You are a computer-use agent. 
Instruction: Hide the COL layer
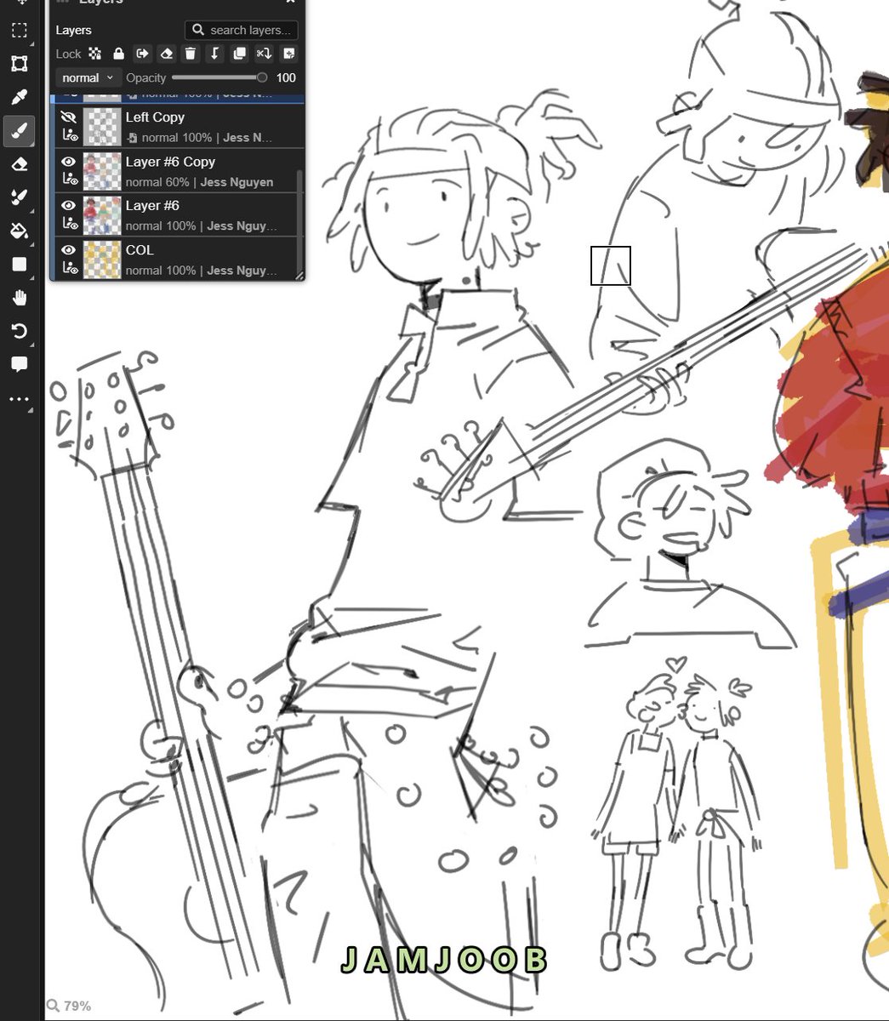69,250
